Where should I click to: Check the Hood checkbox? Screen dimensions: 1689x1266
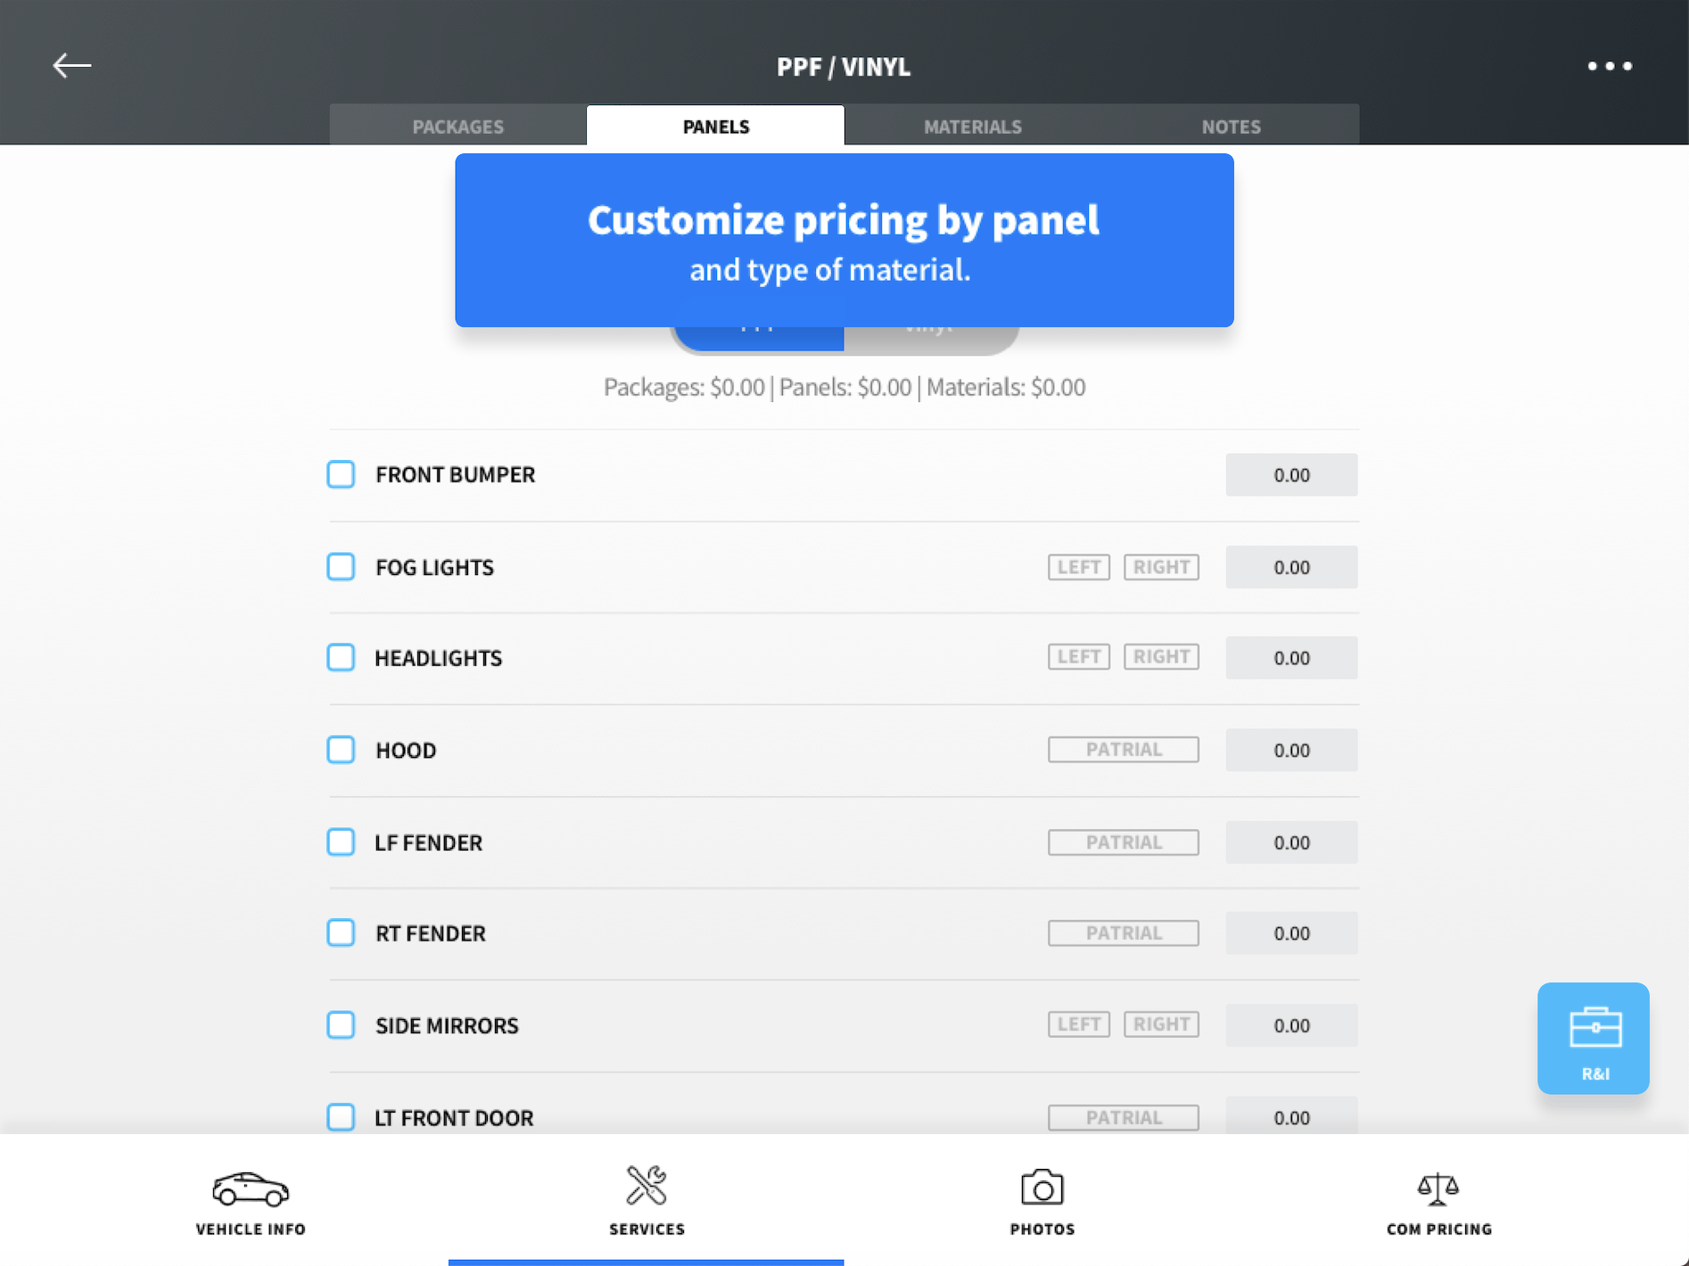point(341,750)
